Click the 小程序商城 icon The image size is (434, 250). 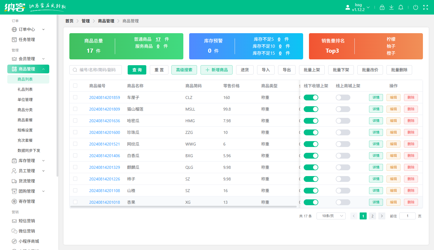click(x=14, y=241)
